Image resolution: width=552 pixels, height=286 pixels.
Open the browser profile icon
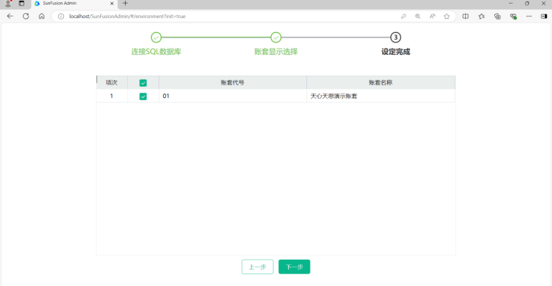[x=8, y=3]
